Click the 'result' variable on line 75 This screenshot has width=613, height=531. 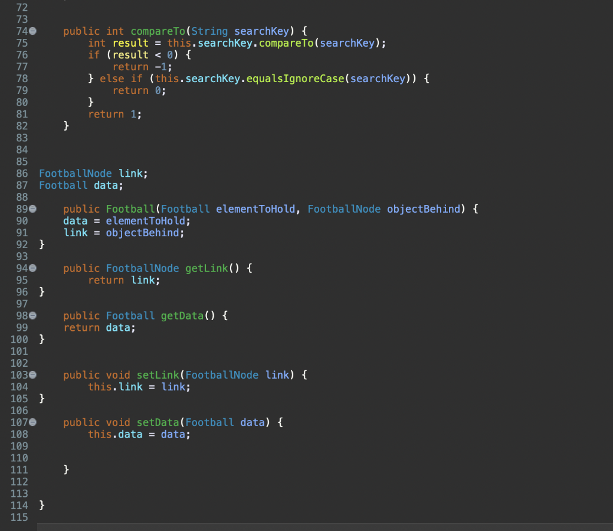[x=131, y=43]
